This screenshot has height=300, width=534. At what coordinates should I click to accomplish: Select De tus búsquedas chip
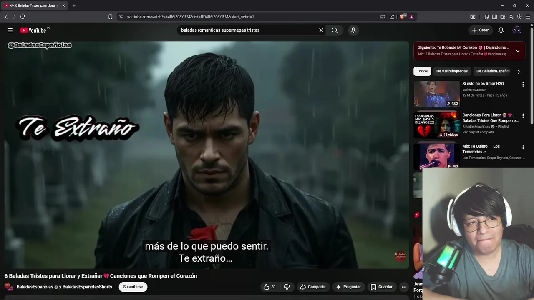click(452, 71)
